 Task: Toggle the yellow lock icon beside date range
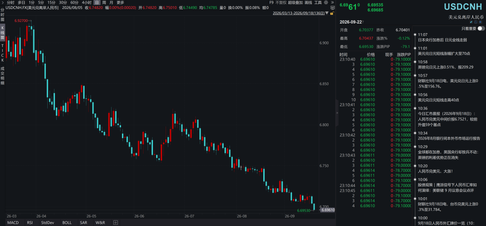tap(332, 13)
